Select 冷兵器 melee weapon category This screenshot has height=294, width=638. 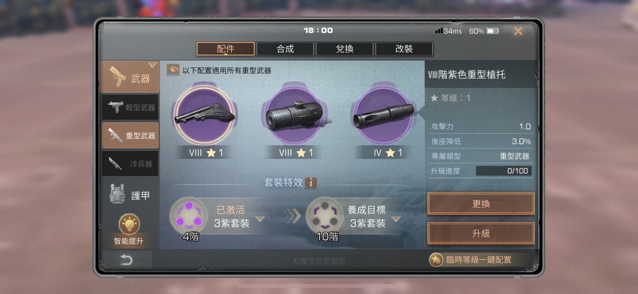(x=130, y=164)
